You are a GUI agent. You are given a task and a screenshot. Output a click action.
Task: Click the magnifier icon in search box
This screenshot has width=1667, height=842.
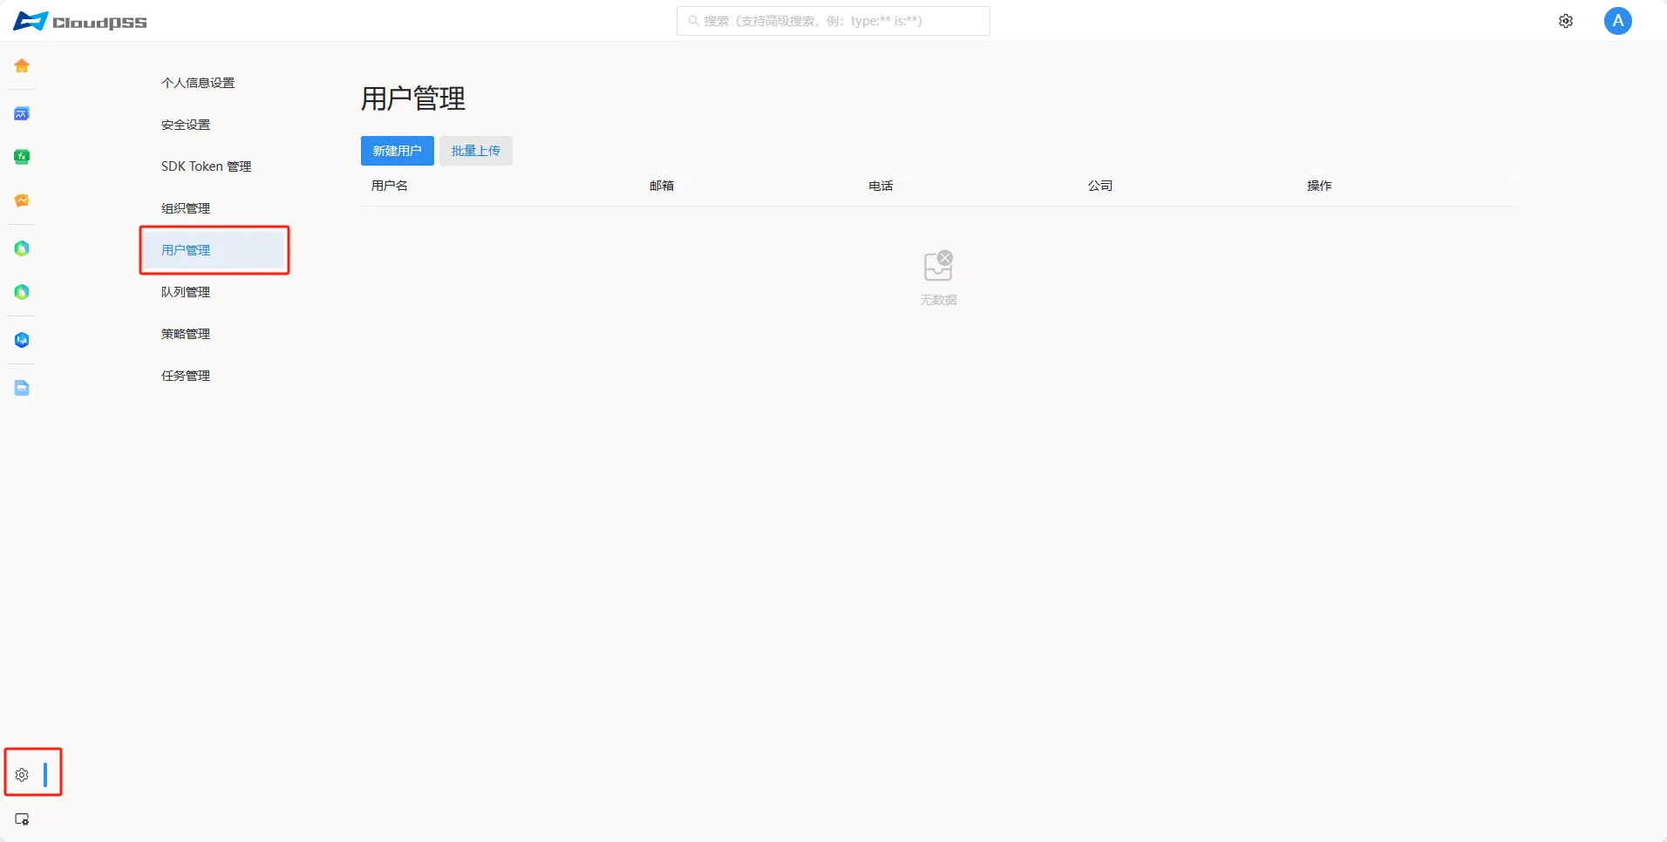tap(693, 21)
